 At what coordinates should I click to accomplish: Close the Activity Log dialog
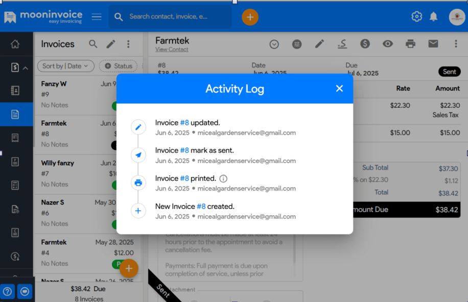[339, 88]
